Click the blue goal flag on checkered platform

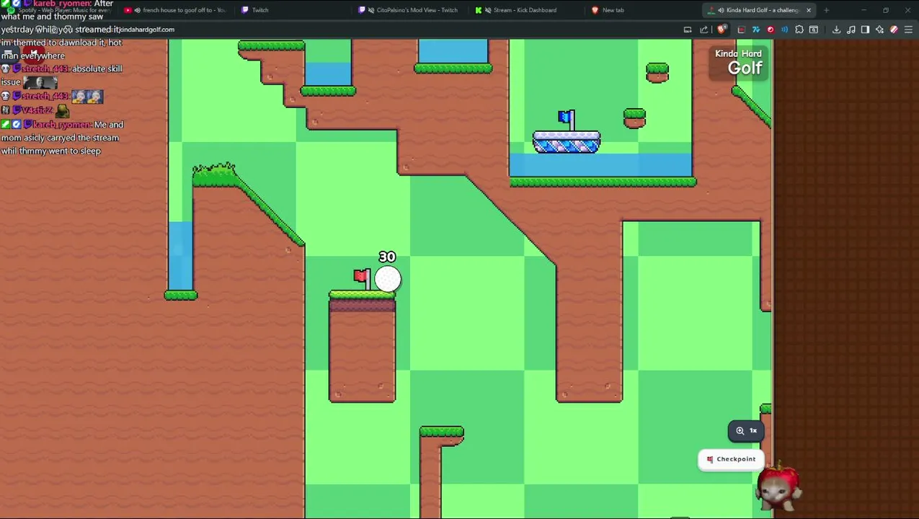tap(567, 120)
